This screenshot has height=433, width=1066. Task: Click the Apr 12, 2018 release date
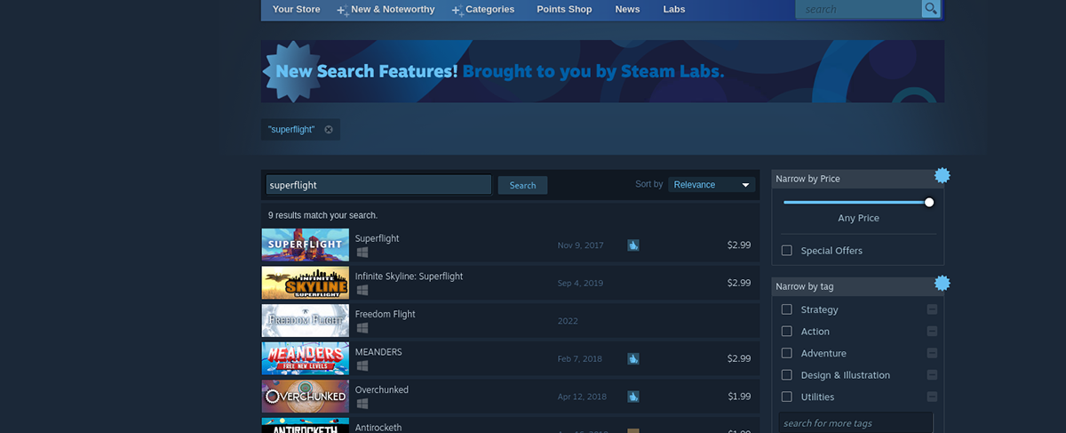tap(582, 397)
